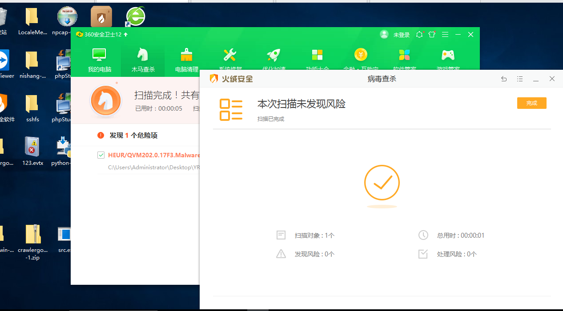563x311 pixels.
Task: Open the 软件管家 colorful icon
Action: 404,55
